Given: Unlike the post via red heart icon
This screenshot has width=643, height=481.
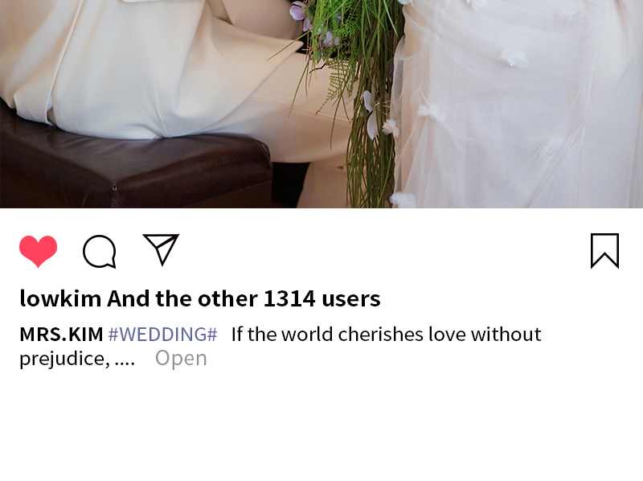Looking at the screenshot, I should pos(38,251).
